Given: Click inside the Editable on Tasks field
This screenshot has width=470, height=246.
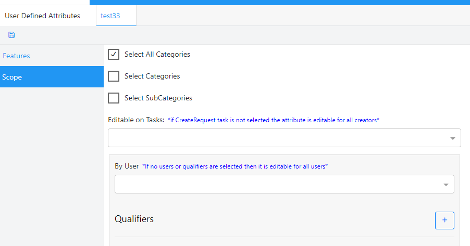Looking at the screenshot, I should 276,138.
